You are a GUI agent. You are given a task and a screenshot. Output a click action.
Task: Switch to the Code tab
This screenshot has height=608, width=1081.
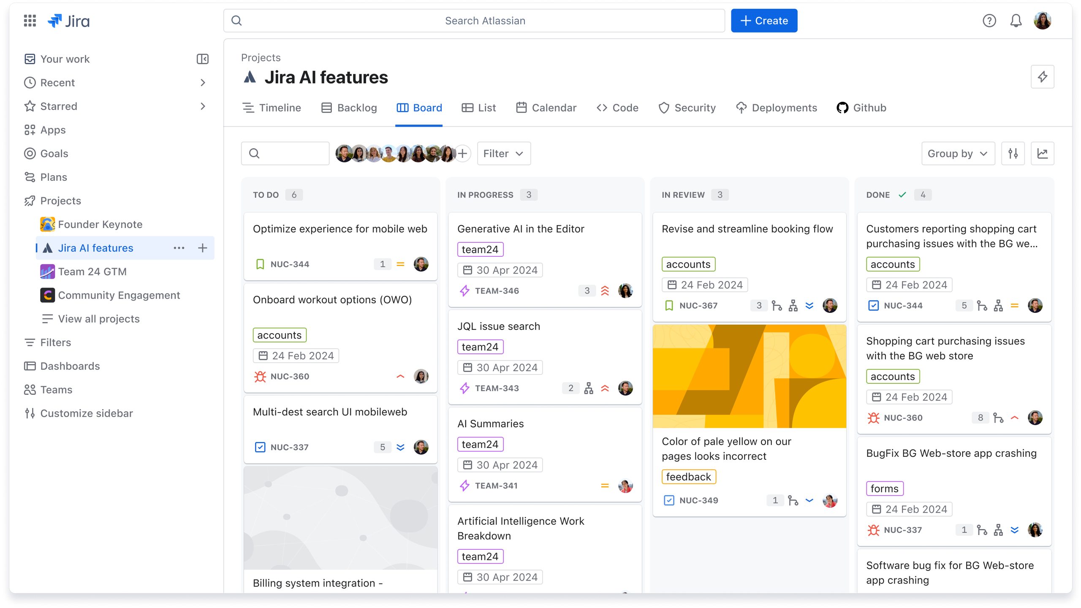(x=617, y=108)
